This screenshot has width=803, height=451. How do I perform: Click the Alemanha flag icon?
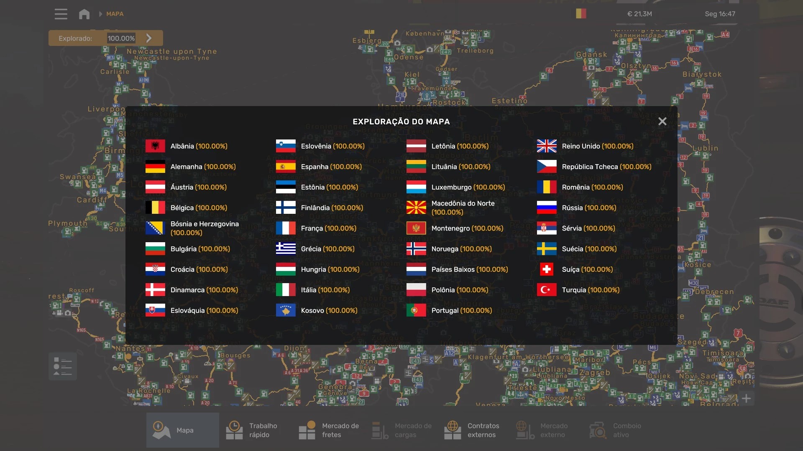point(155,167)
